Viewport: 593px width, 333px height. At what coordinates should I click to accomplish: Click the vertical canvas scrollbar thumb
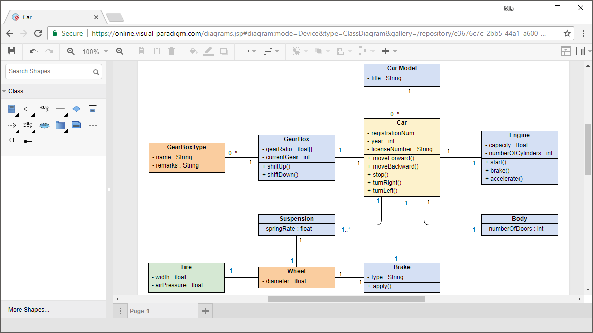click(x=588, y=149)
